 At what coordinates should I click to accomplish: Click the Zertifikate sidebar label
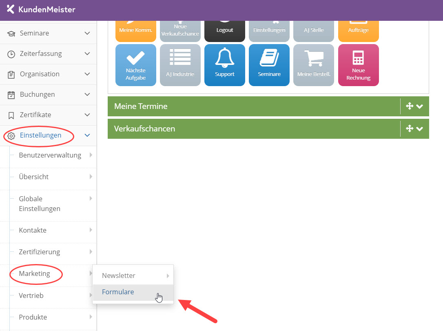pyautogui.click(x=35, y=115)
